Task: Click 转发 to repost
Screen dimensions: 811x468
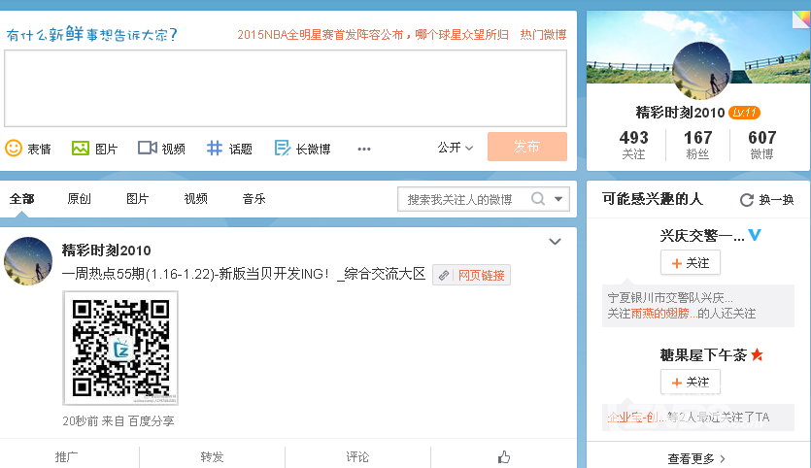Action: [212, 456]
